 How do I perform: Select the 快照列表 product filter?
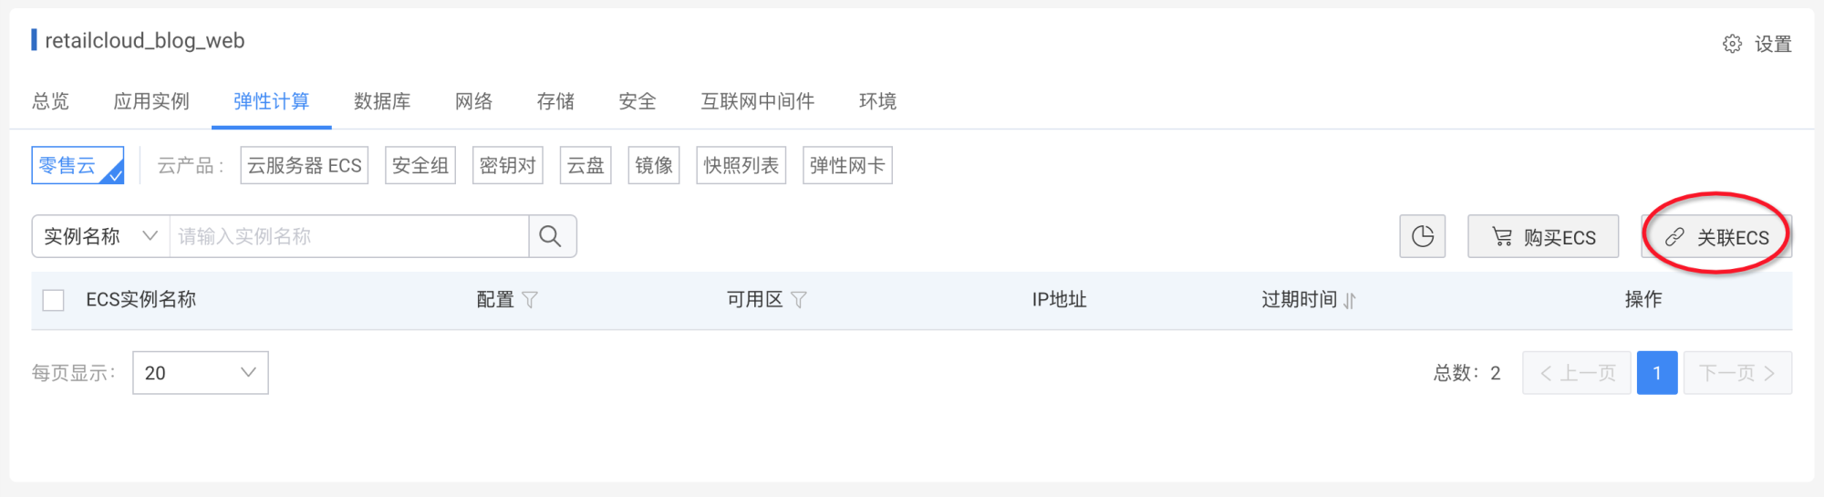741,165
